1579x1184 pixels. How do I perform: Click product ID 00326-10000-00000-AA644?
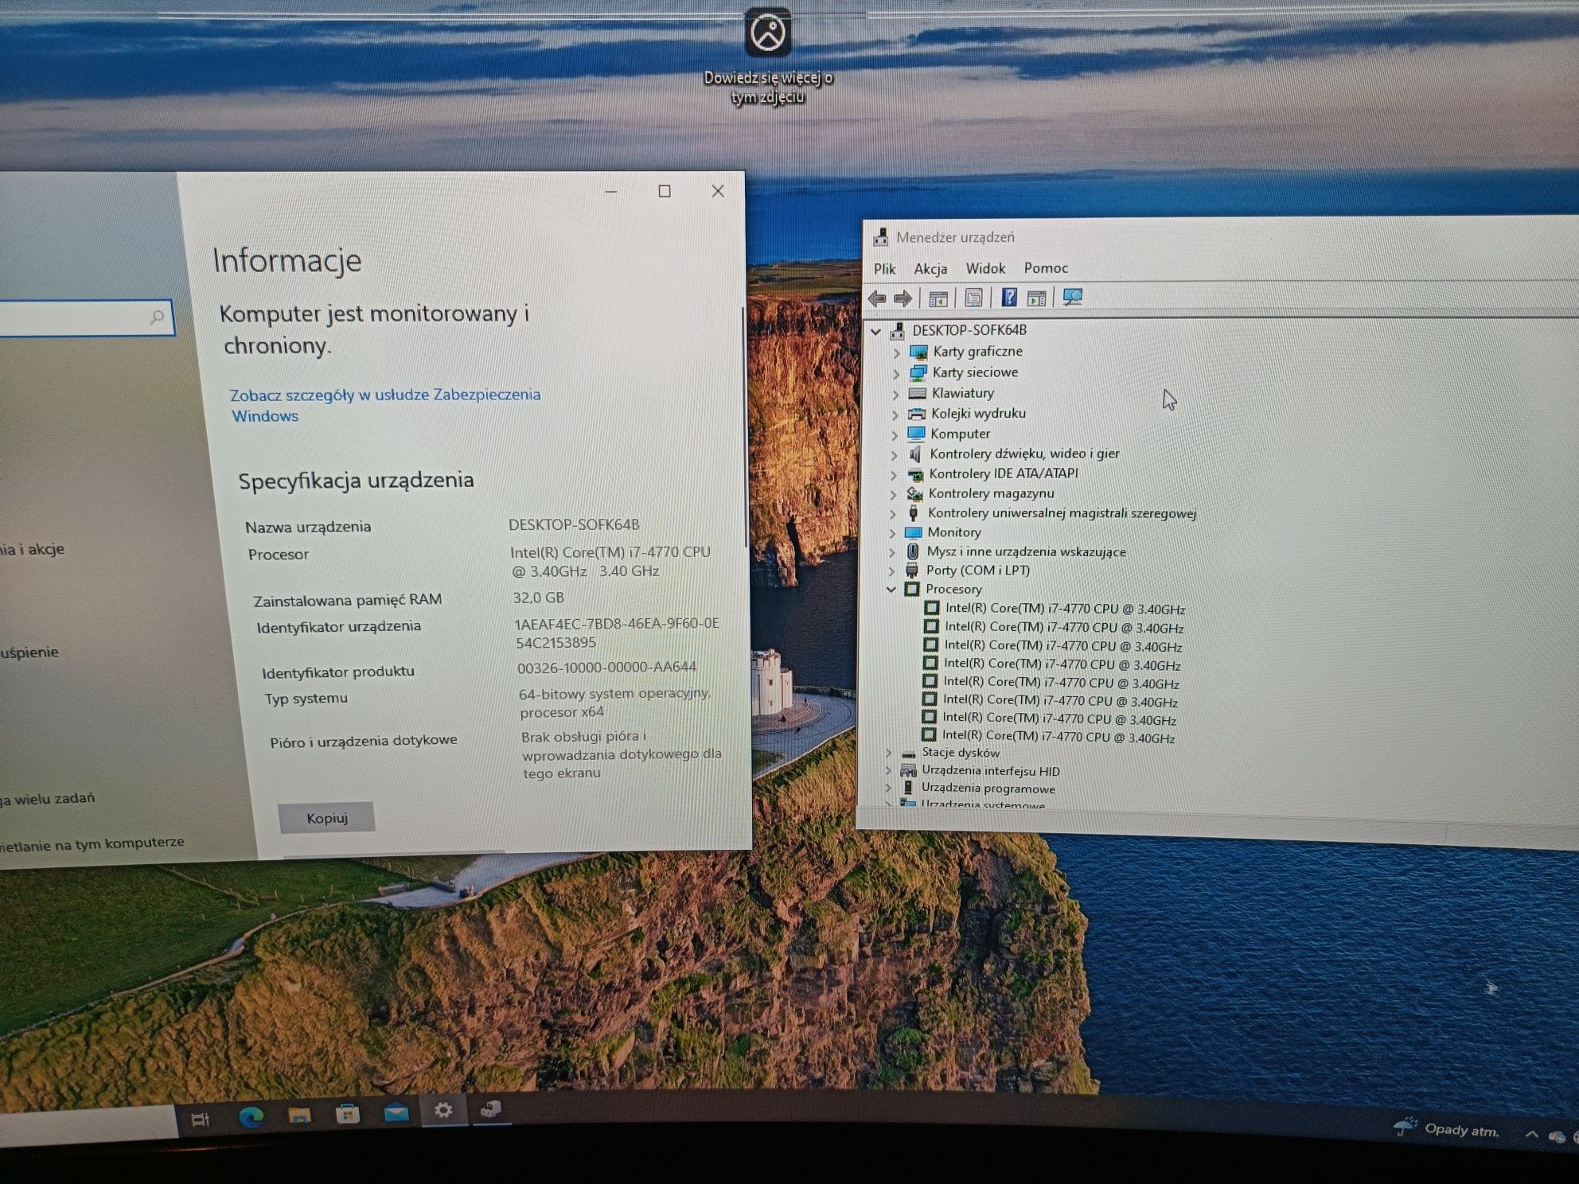coord(607,667)
